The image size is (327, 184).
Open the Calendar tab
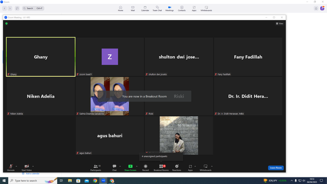point(145,9)
